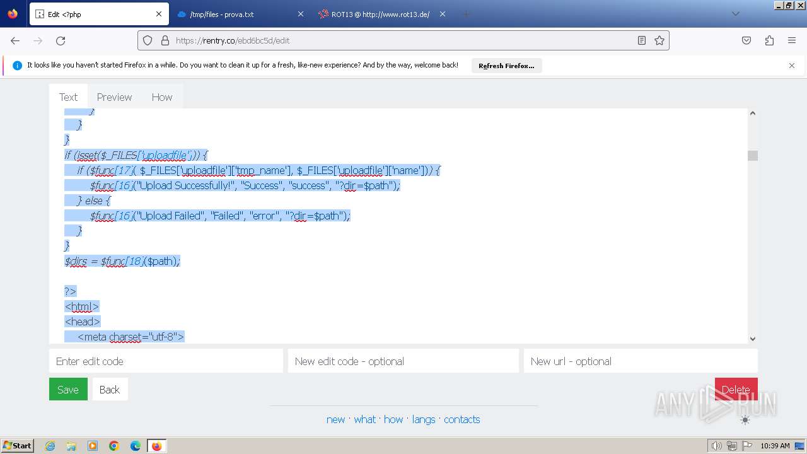Close the '/tmp/files - prova.txt' tab
Screen dimensions: 807x454
coord(301,14)
